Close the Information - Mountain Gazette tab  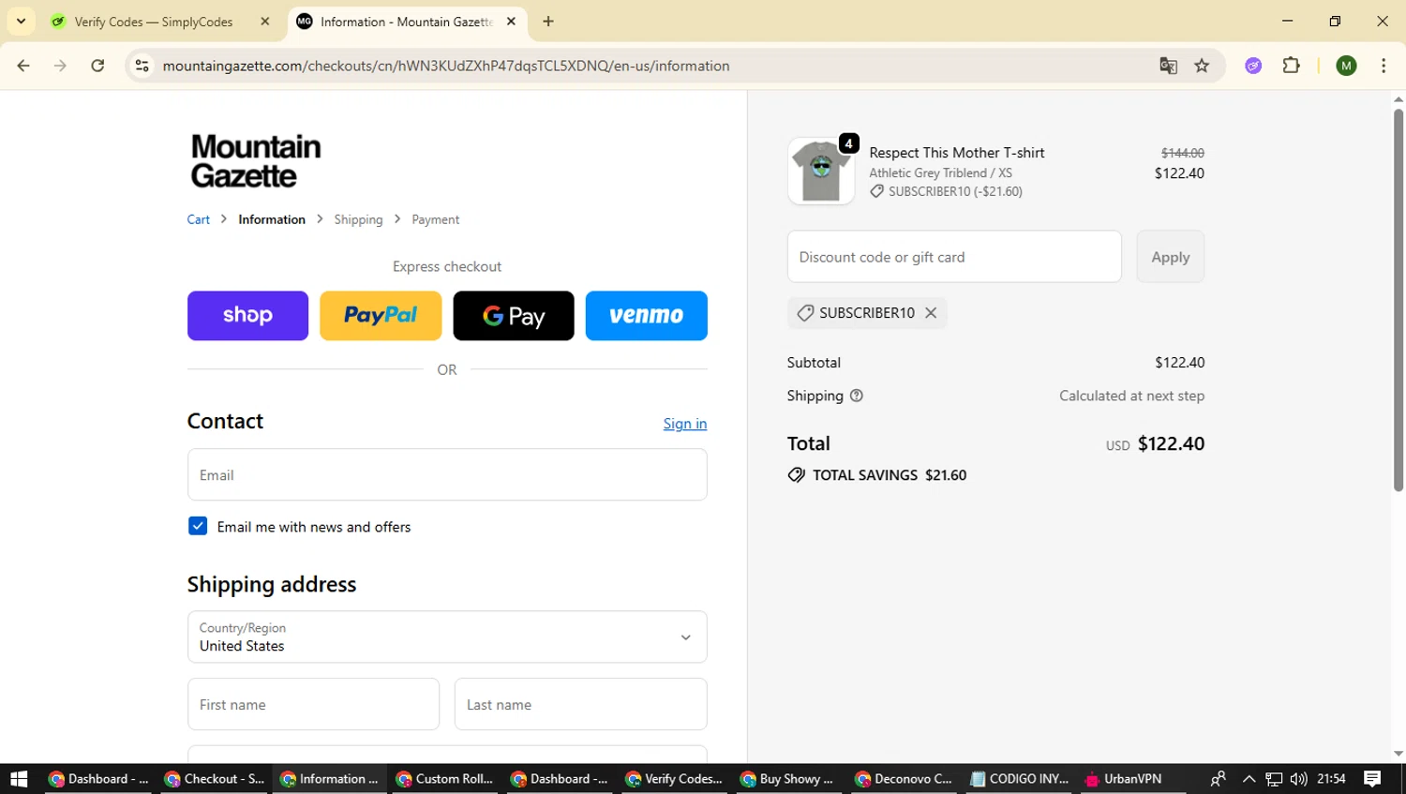(x=511, y=22)
